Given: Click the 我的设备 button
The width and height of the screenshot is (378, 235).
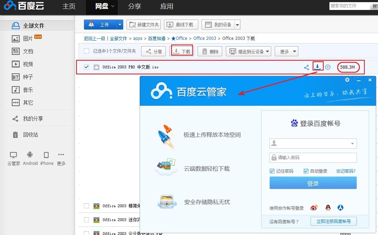Looking at the screenshot, I should point(218,25).
